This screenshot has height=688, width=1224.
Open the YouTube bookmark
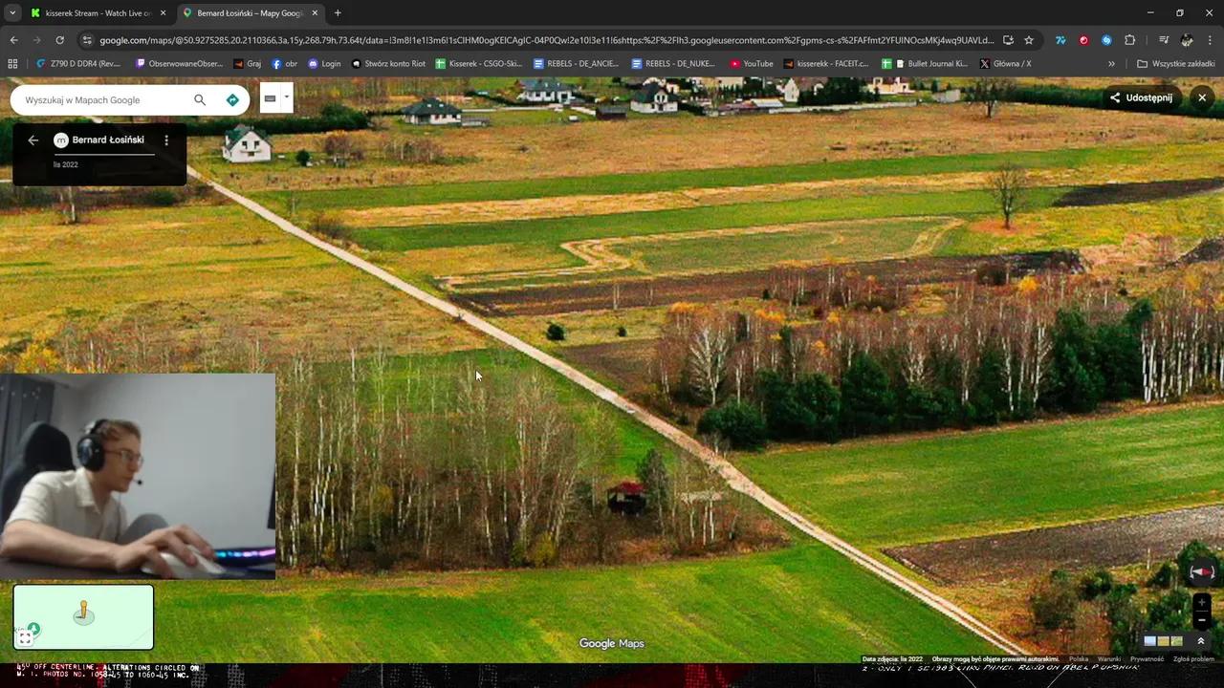pos(752,64)
